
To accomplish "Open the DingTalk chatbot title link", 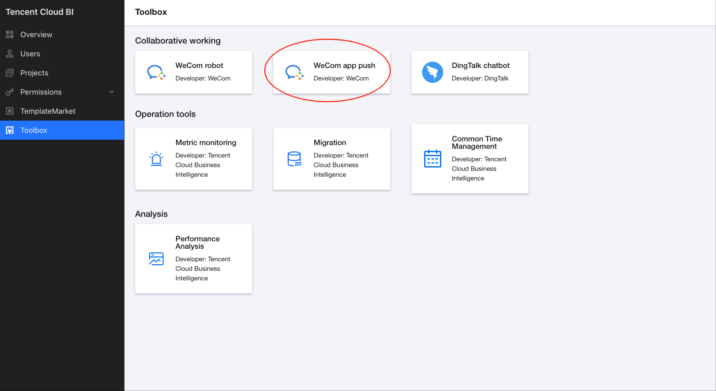I will tap(480, 65).
